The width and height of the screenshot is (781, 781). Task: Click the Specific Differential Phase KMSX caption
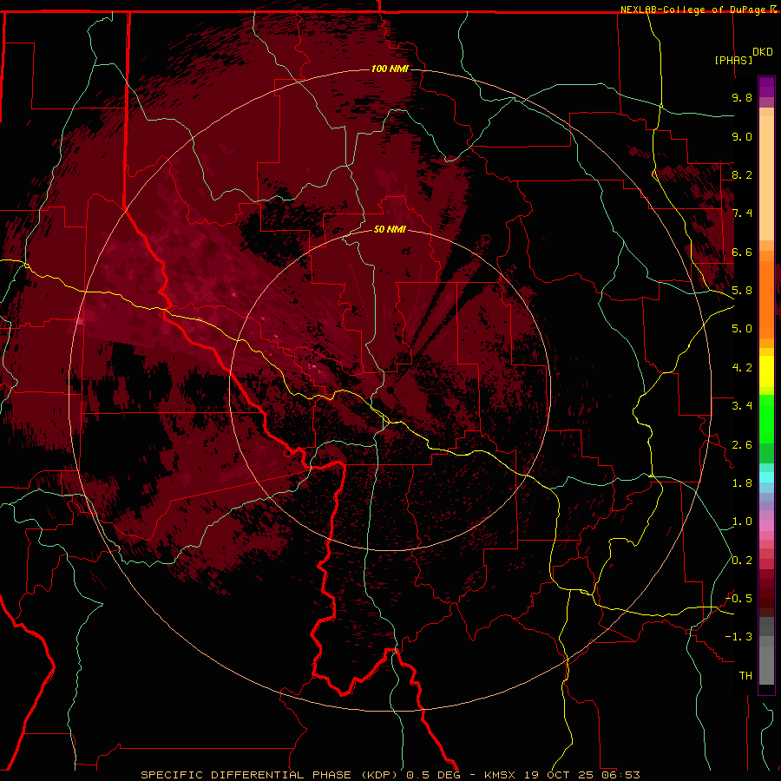(x=390, y=775)
